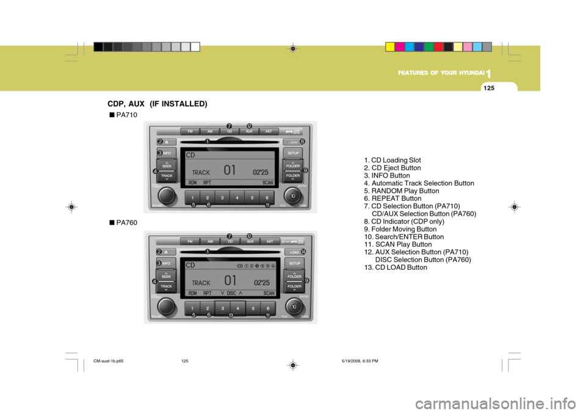586x414 pixels.
Task: Click preset button 2 on the PA710 radio
Action: click(208, 197)
